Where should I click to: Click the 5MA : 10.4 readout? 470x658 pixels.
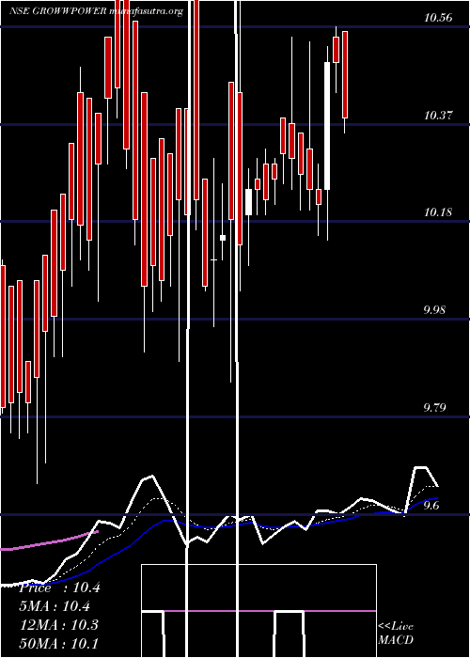(55, 606)
